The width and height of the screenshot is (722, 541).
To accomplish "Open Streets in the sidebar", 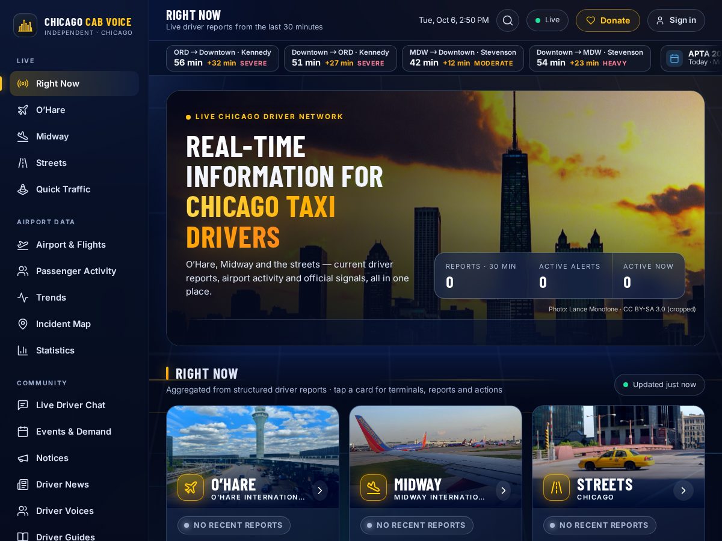I will [x=74, y=163].
